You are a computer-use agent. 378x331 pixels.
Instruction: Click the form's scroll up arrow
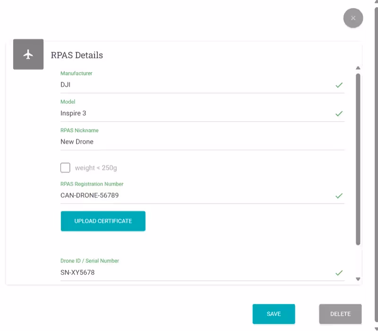pyautogui.click(x=358, y=68)
